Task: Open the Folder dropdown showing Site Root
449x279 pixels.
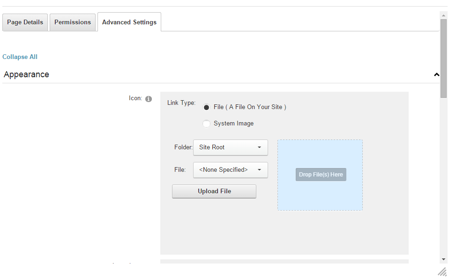Action: click(231, 147)
